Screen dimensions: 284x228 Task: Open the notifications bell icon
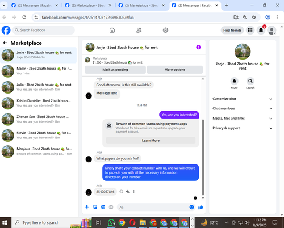(261, 30)
